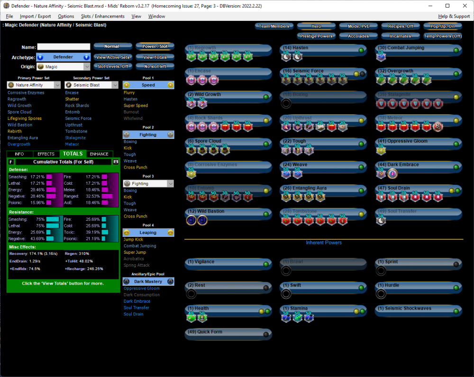Image resolution: width=474 pixels, height=377 pixels.
Task: Open the Slots / Enhancements menu
Action: (102, 16)
